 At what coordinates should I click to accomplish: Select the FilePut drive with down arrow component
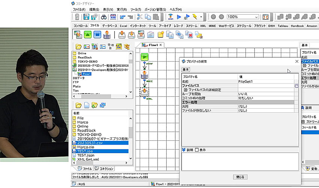[x=131, y=35]
